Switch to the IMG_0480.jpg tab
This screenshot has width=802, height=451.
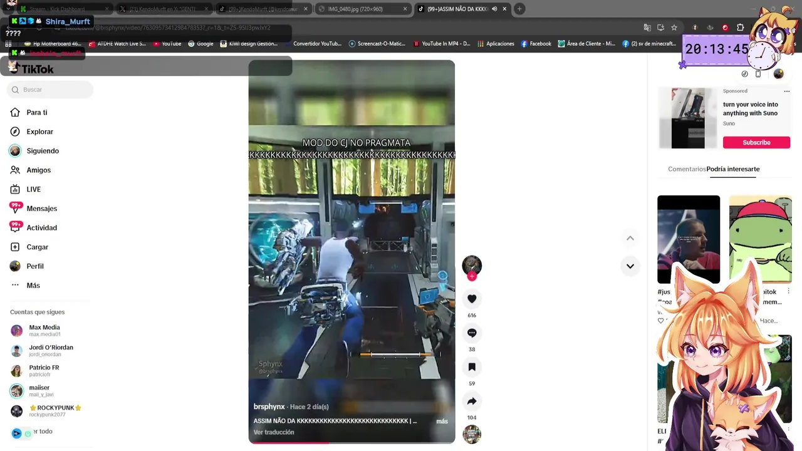[x=355, y=9]
